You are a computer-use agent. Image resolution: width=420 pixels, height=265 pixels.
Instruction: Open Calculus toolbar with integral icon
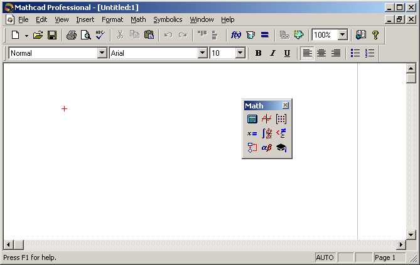pyautogui.click(x=267, y=133)
